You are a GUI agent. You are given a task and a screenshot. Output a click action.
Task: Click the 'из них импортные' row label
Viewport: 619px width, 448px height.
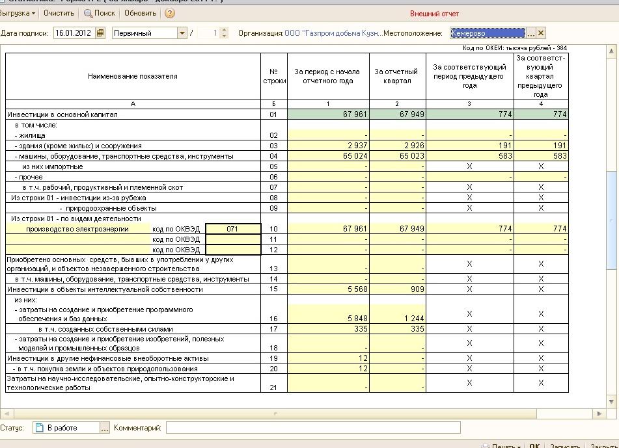coord(53,166)
